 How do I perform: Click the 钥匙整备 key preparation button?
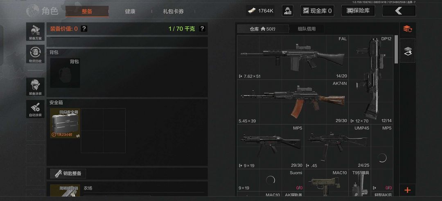68,174
